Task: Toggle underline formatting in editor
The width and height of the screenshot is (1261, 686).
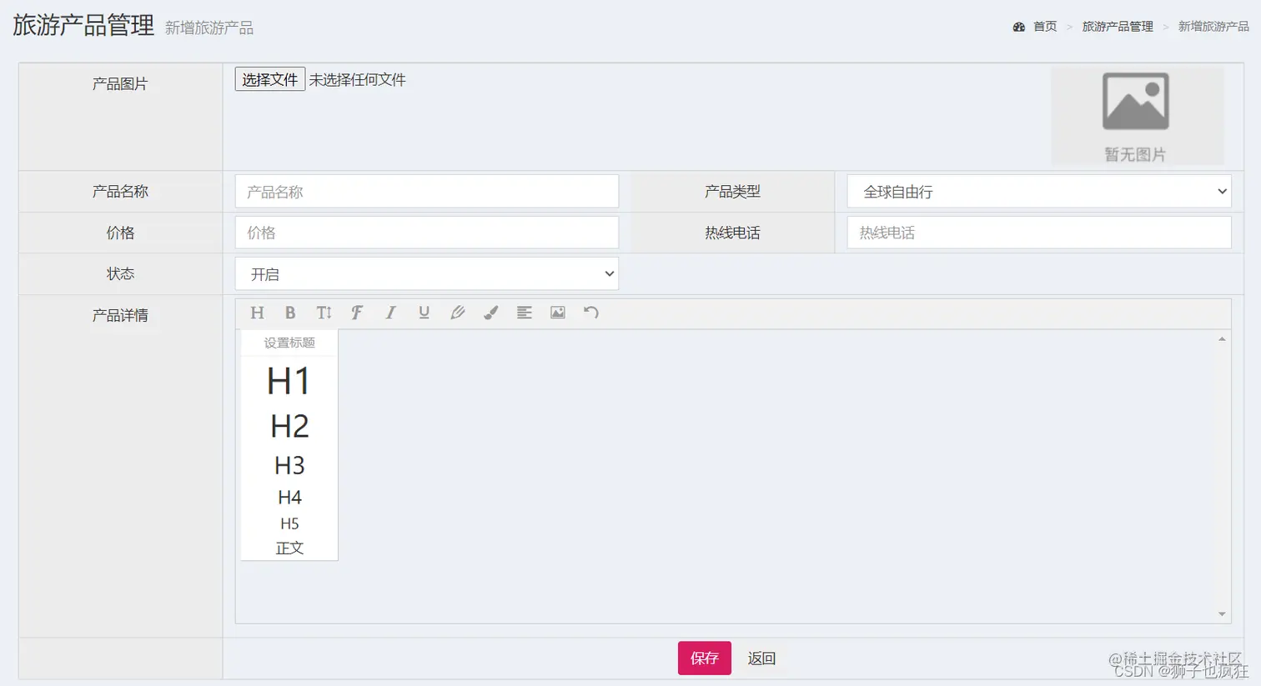Action: tap(424, 313)
